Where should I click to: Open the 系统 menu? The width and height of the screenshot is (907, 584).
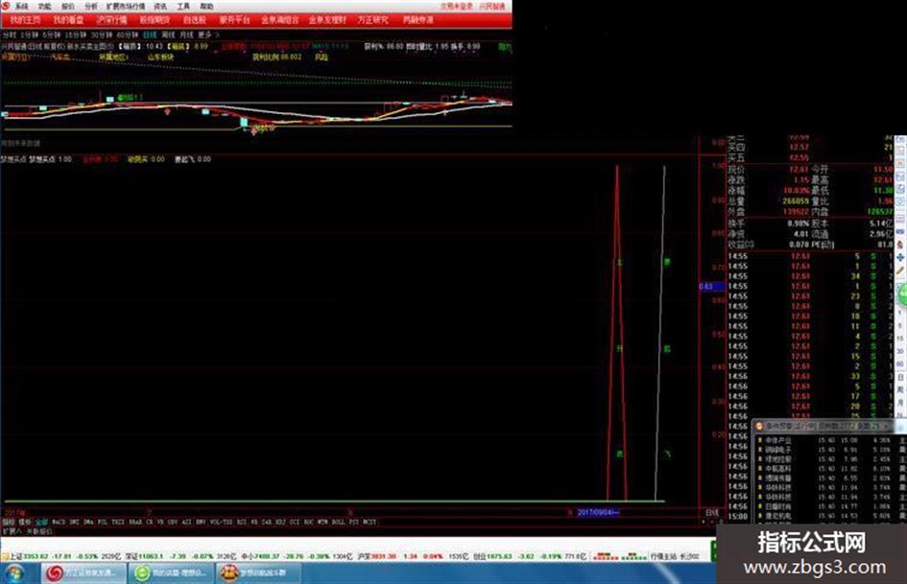tap(21, 7)
